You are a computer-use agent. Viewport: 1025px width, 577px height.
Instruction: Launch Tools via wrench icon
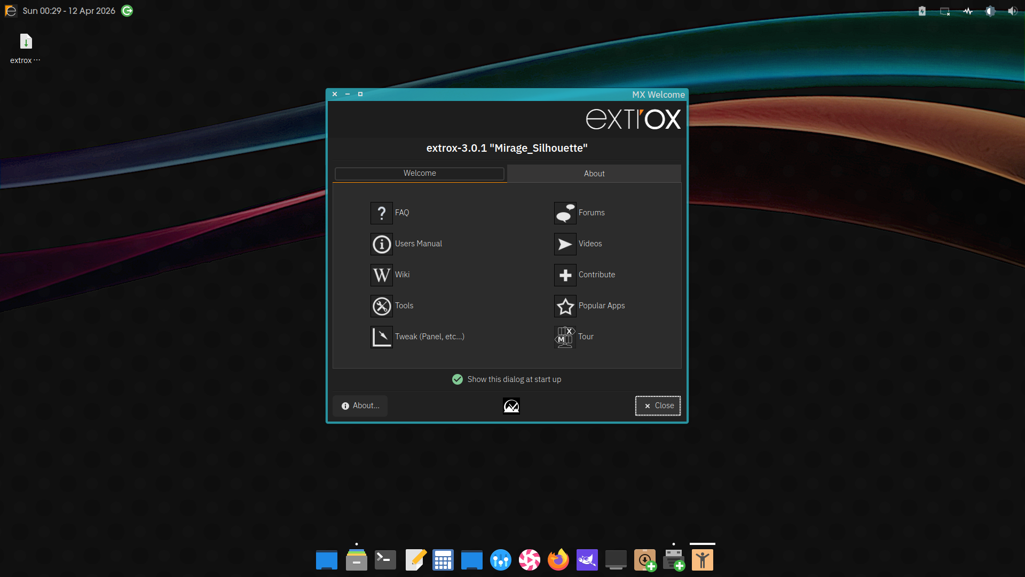click(381, 306)
